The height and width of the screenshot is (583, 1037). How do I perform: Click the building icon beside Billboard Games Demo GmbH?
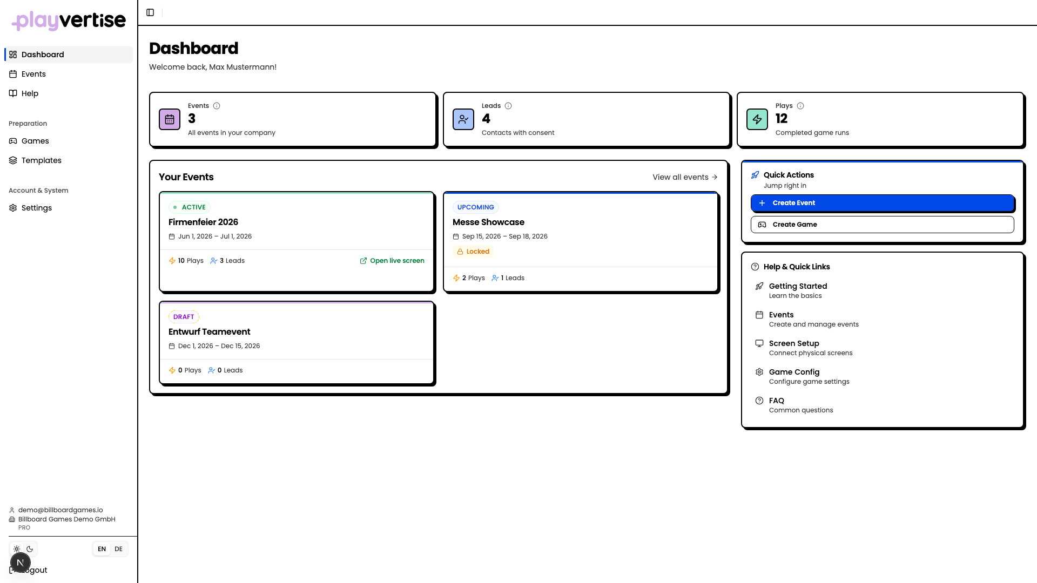click(x=12, y=519)
